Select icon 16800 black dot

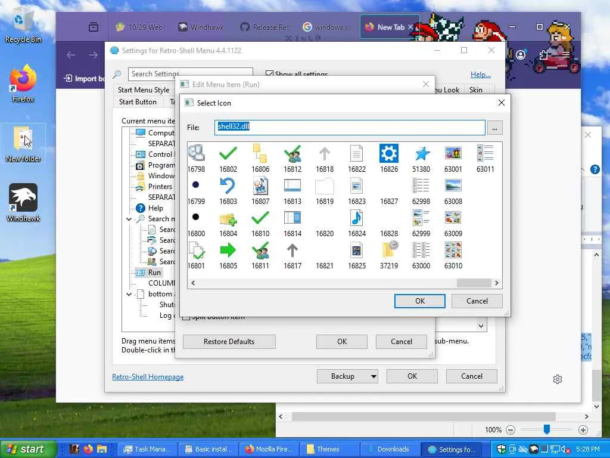click(x=195, y=216)
